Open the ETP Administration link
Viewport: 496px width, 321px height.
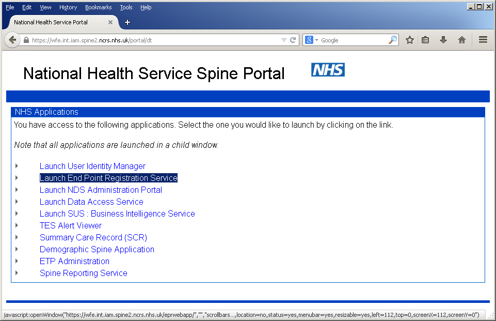pos(74,261)
